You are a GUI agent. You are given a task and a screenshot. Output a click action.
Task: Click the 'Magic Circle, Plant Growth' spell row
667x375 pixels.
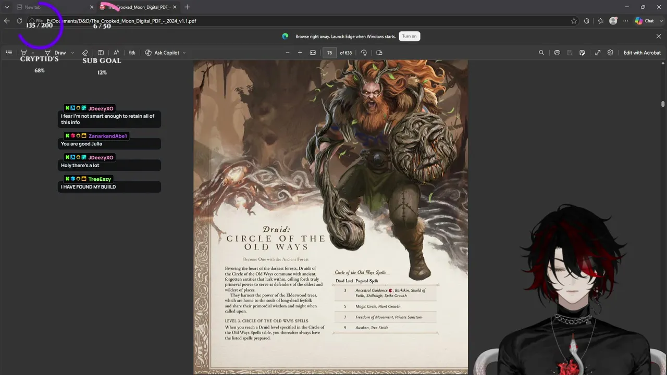pyautogui.click(x=386, y=306)
